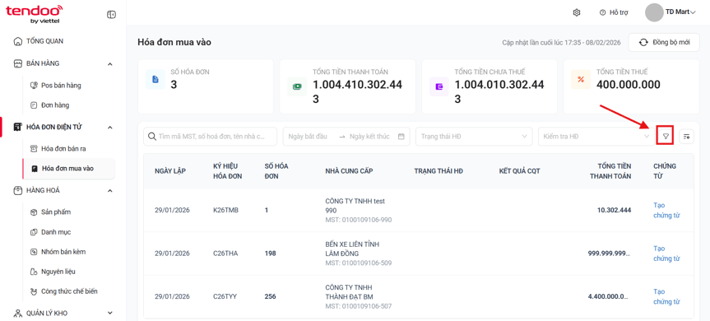Click the Quản lý kho icon
710x321 pixels.
click(x=17, y=313)
